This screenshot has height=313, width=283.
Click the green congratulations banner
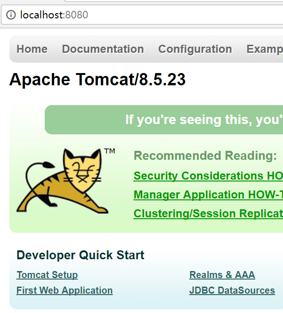[x=164, y=120]
